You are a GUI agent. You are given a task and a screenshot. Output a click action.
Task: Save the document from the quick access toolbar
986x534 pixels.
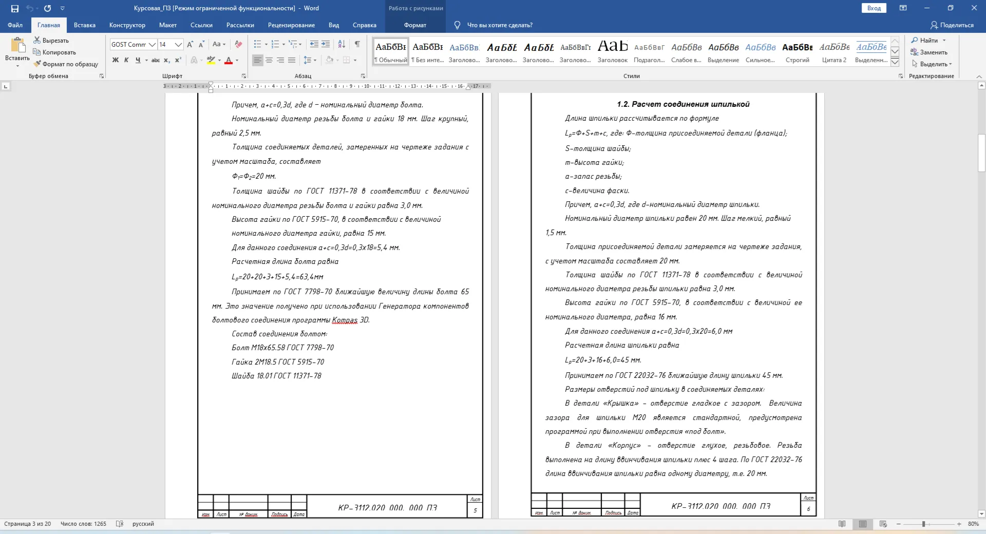[x=15, y=8]
